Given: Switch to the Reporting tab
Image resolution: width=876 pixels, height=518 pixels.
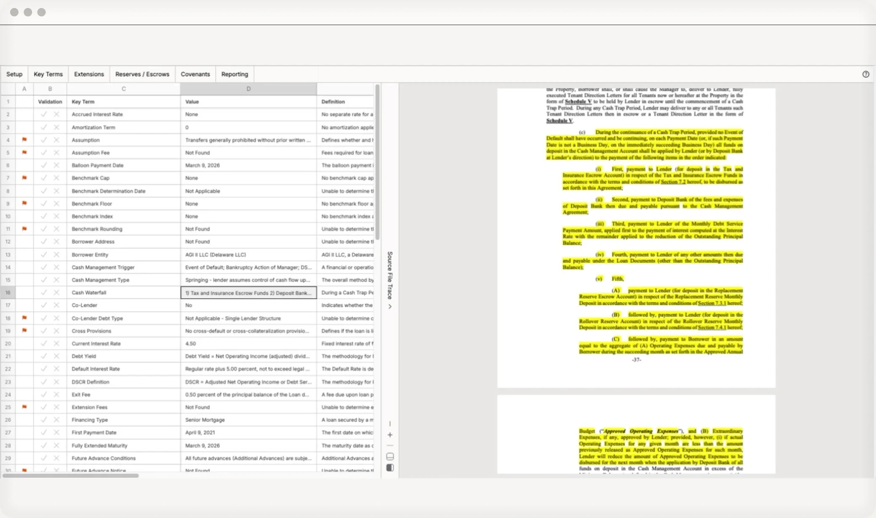Looking at the screenshot, I should [235, 74].
